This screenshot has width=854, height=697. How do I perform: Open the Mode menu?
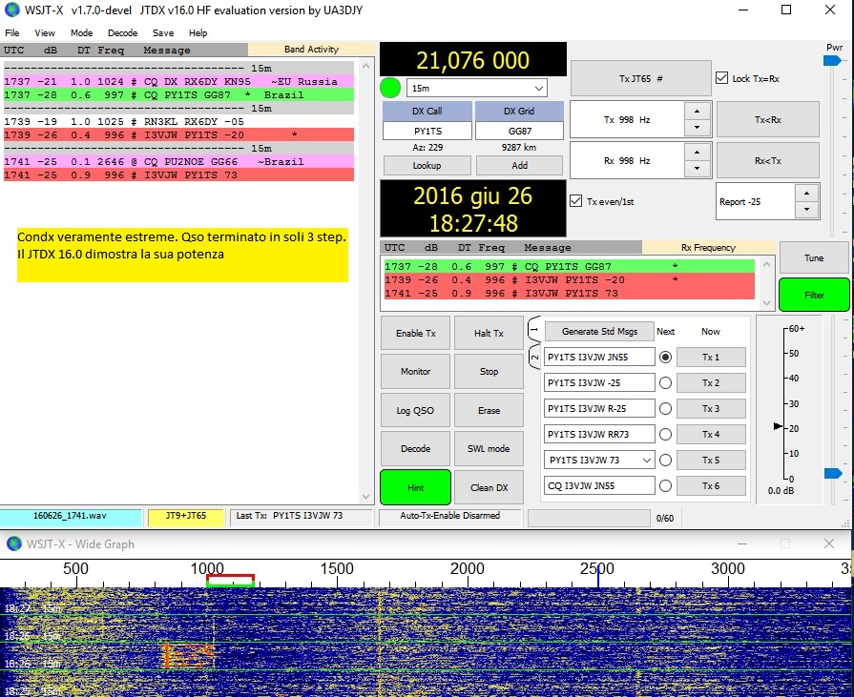[82, 33]
